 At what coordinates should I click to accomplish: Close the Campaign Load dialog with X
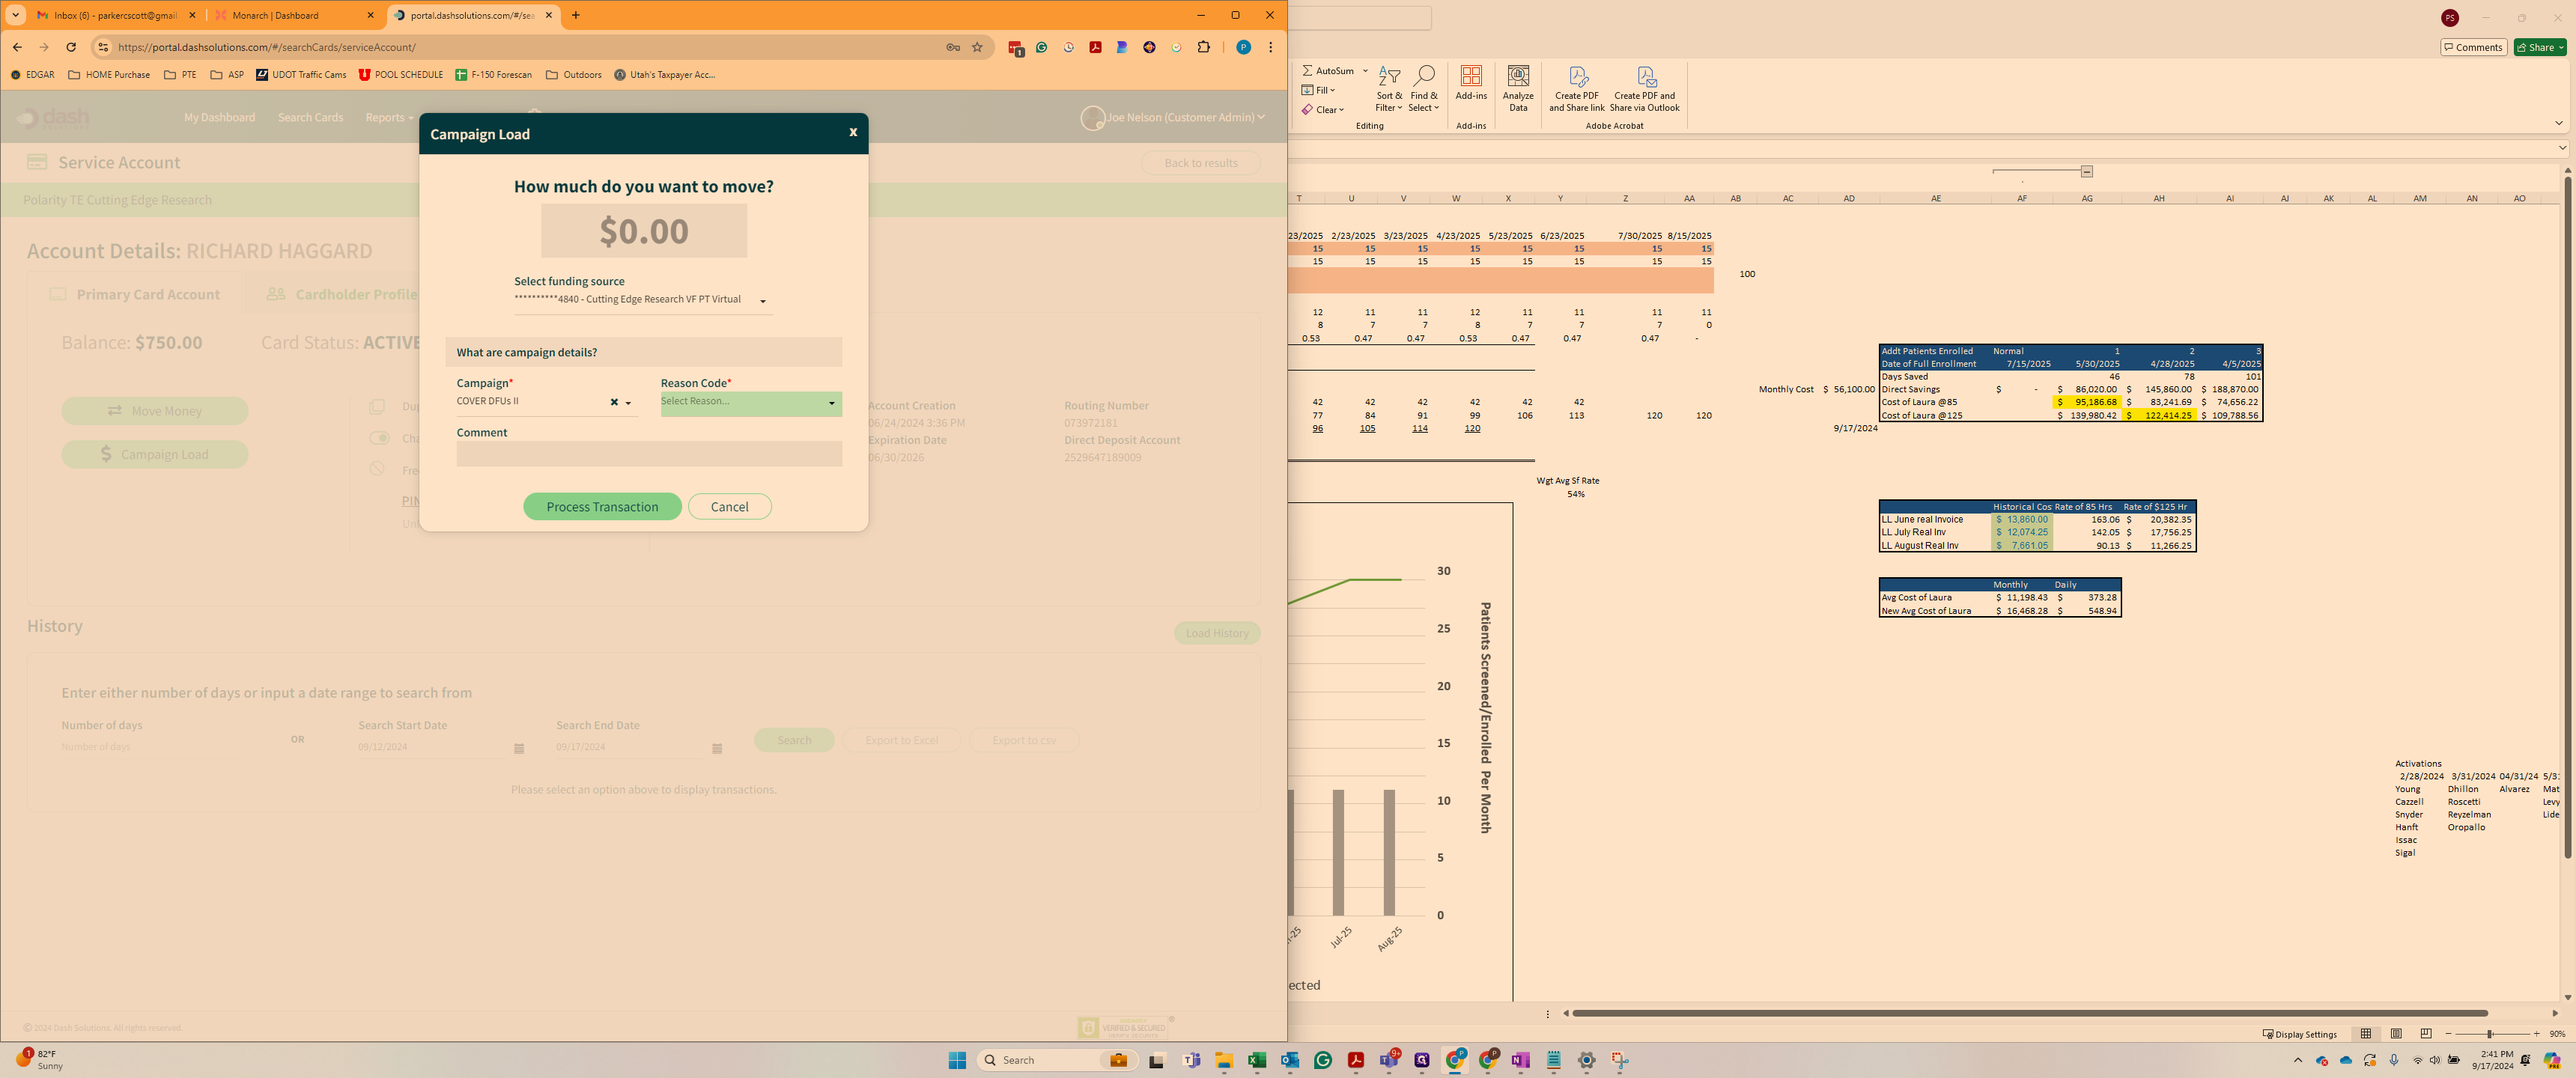pos(853,132)
